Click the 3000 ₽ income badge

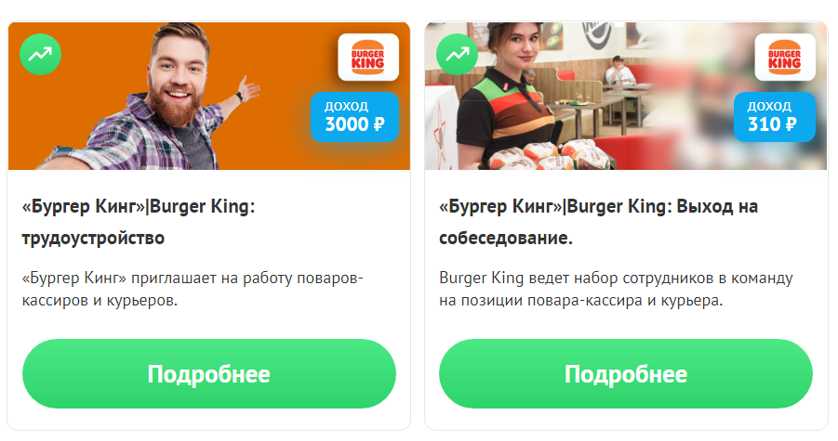click(355, 117)
